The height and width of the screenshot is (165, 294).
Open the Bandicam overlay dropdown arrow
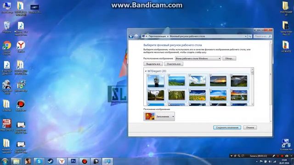click(x=232, y=156)
